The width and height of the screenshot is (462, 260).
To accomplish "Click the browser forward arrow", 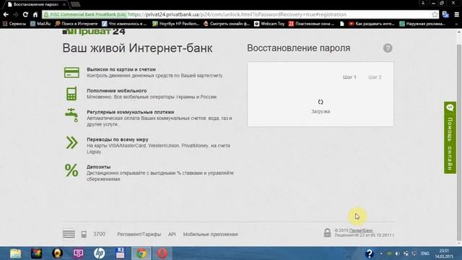I will (16, 14).
